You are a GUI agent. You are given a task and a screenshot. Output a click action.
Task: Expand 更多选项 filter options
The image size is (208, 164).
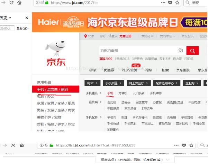[x=135, y=159]
